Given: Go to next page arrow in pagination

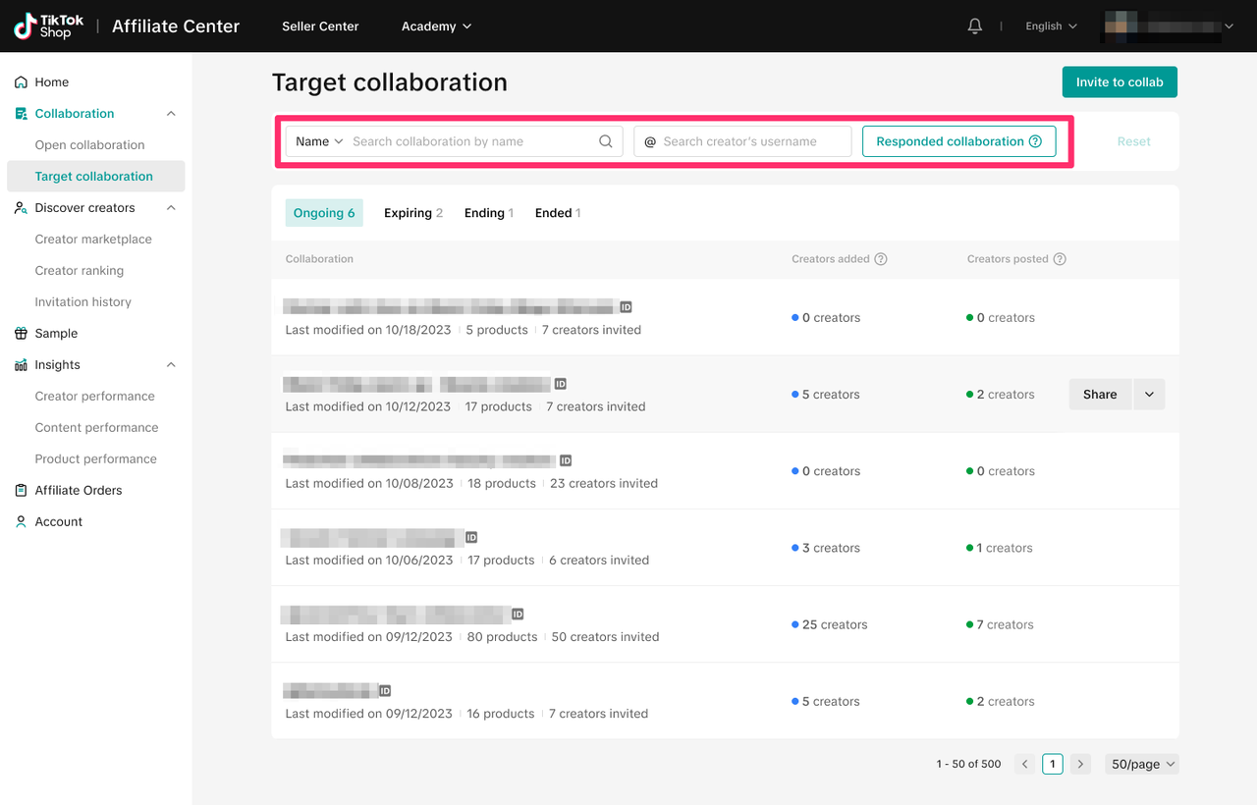Looking at the screenshot, I should (1080, 764).
